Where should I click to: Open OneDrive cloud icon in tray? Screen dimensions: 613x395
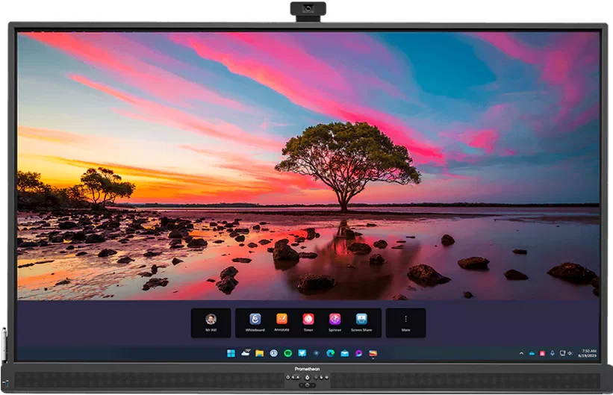point(532,353)
